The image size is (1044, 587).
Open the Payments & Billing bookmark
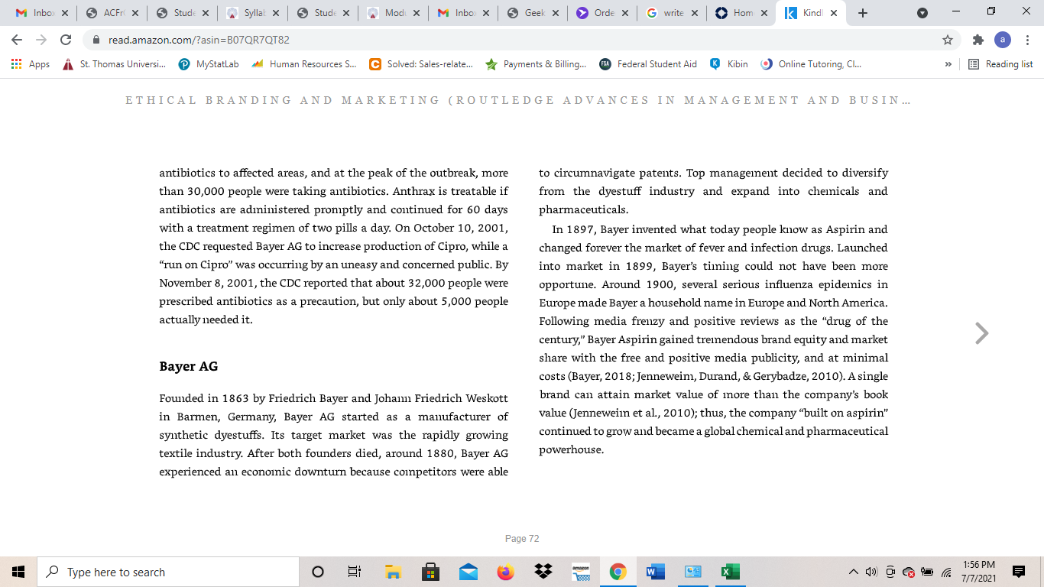point(537,64)
